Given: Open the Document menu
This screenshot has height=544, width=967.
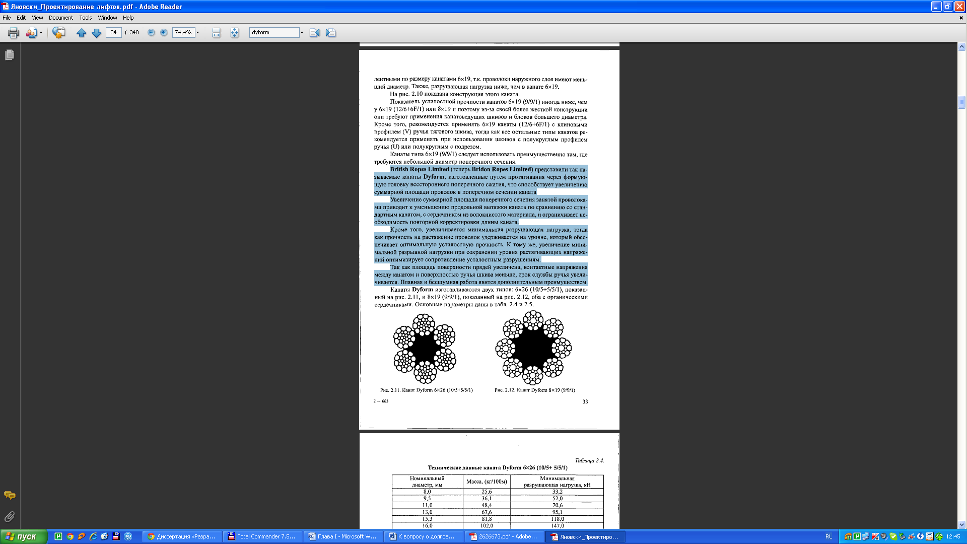Looking at the screenshot, I should 61,18.
